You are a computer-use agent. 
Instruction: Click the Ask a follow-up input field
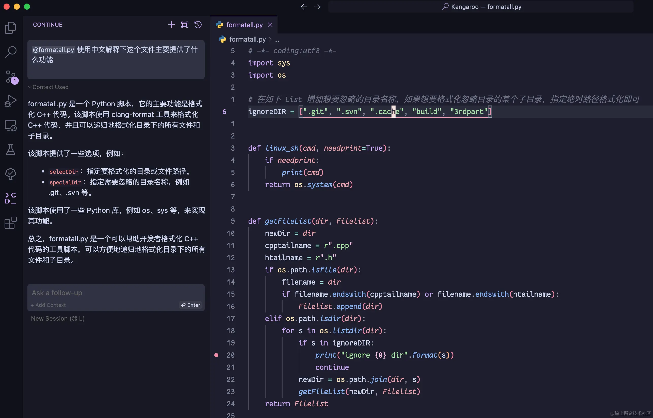[x=116, y=293]
